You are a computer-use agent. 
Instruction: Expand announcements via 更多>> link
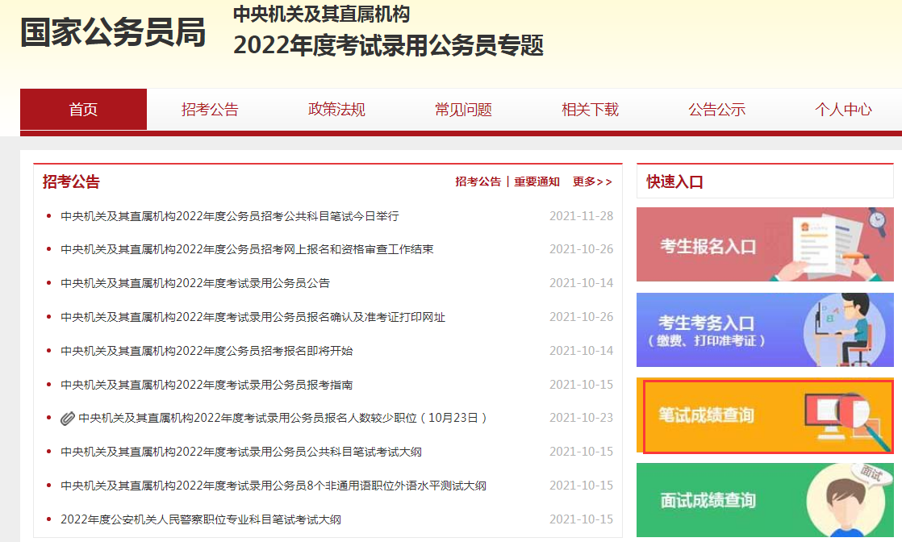click(x=592, y=182)
